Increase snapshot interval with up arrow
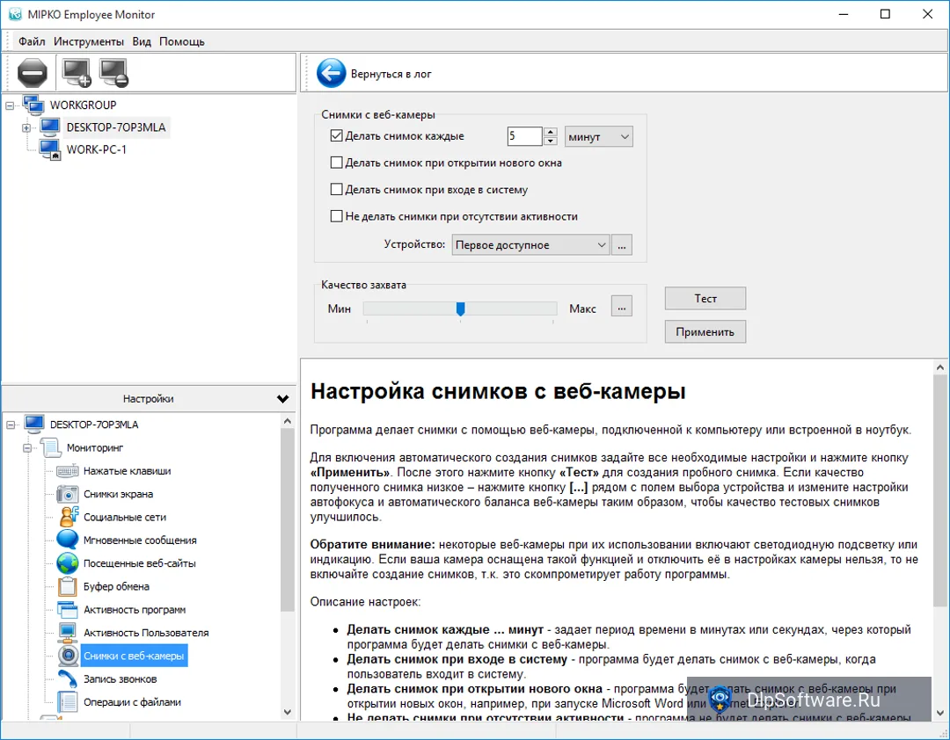 coord(550,132)
